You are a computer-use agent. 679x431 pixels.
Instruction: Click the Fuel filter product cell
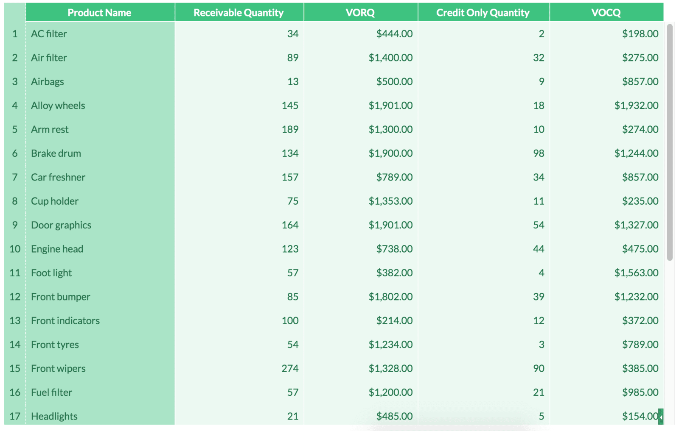tap(100, 392)
